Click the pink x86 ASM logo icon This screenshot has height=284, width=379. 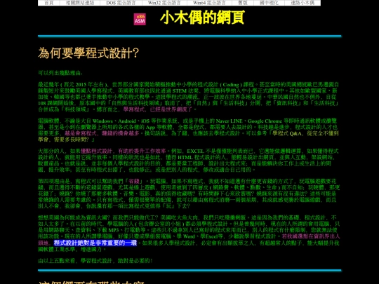tap(140, 19)
